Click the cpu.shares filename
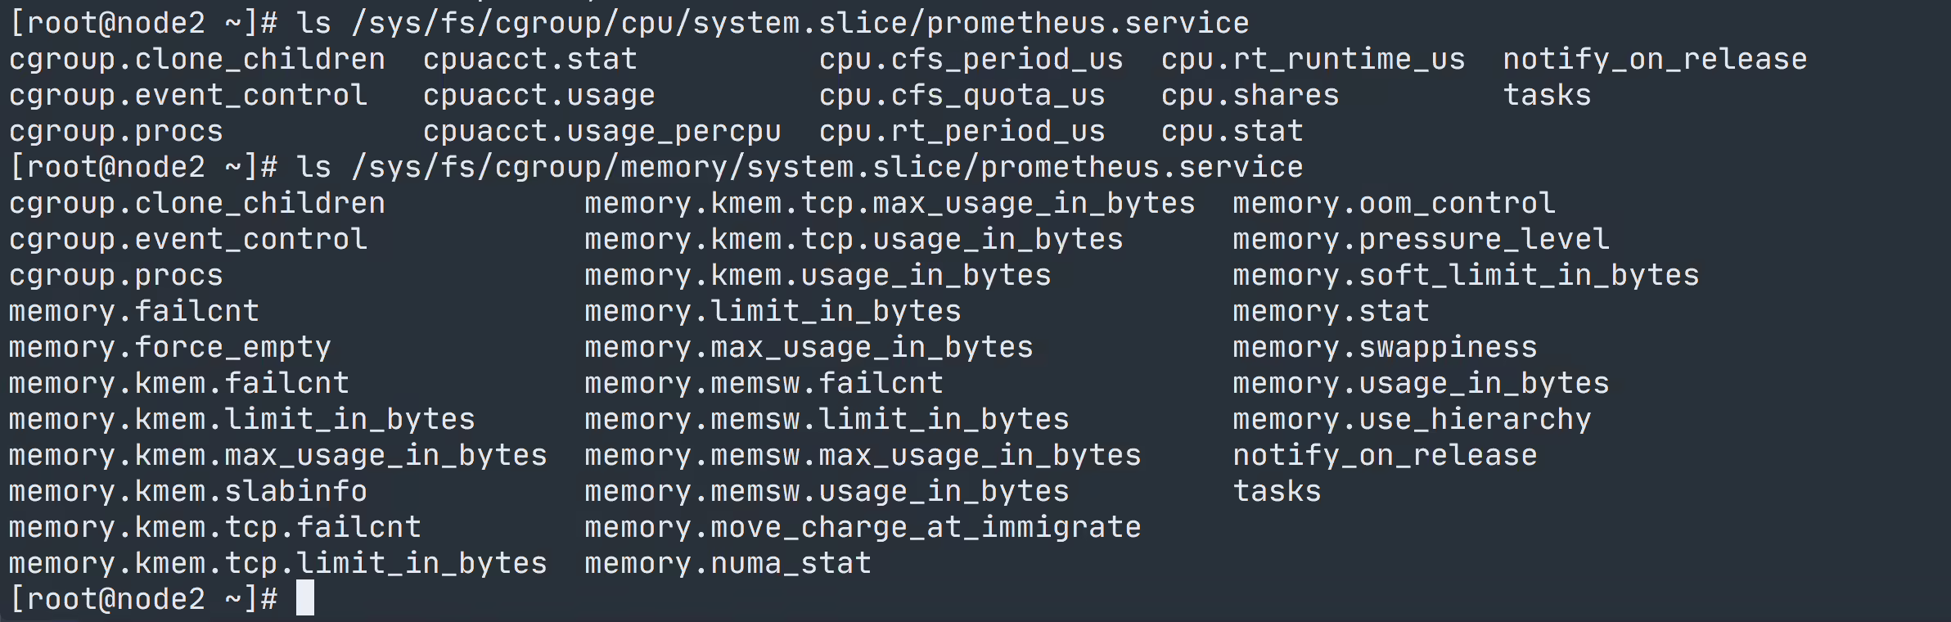The image size is (1951, 622). click(1250, 96)
